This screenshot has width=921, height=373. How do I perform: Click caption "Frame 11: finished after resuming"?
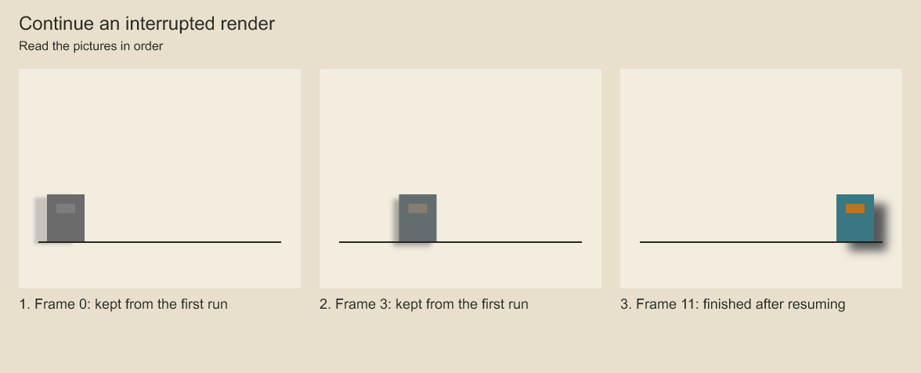[741, 304]
